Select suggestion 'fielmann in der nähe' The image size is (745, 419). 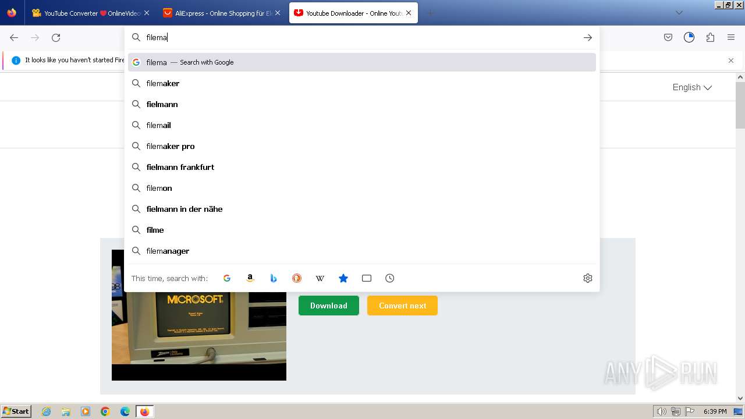click(x=362, y=209)
